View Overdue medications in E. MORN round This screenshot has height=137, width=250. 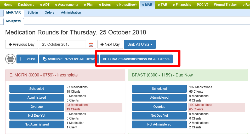[x=37, y=107]
